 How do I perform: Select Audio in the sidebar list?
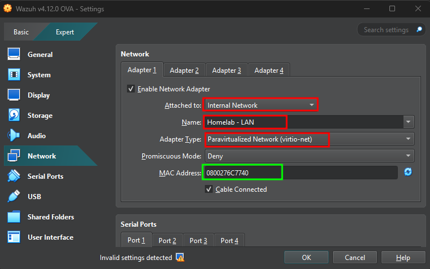51,135
